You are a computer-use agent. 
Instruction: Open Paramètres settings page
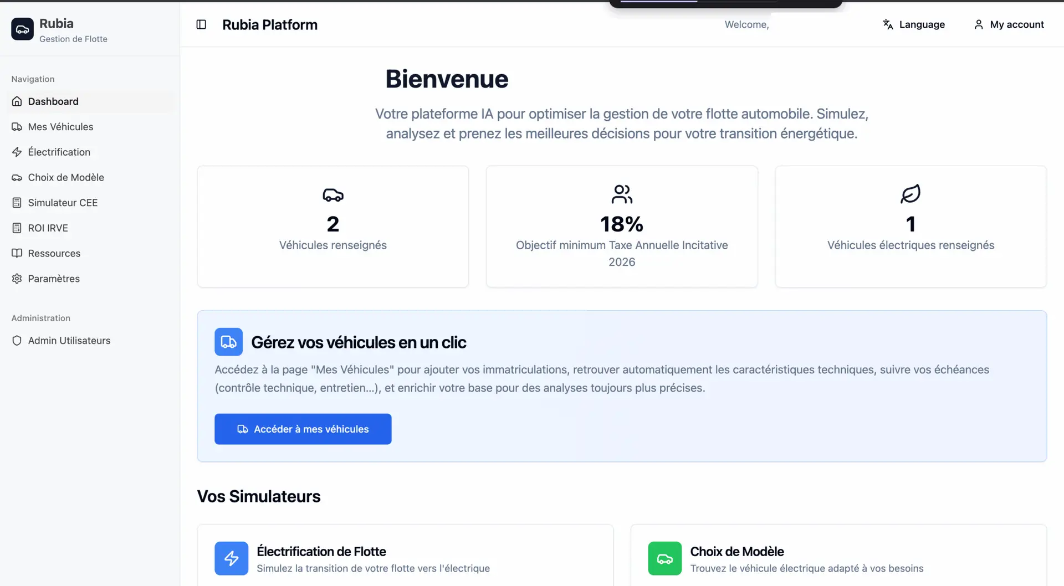90,279
